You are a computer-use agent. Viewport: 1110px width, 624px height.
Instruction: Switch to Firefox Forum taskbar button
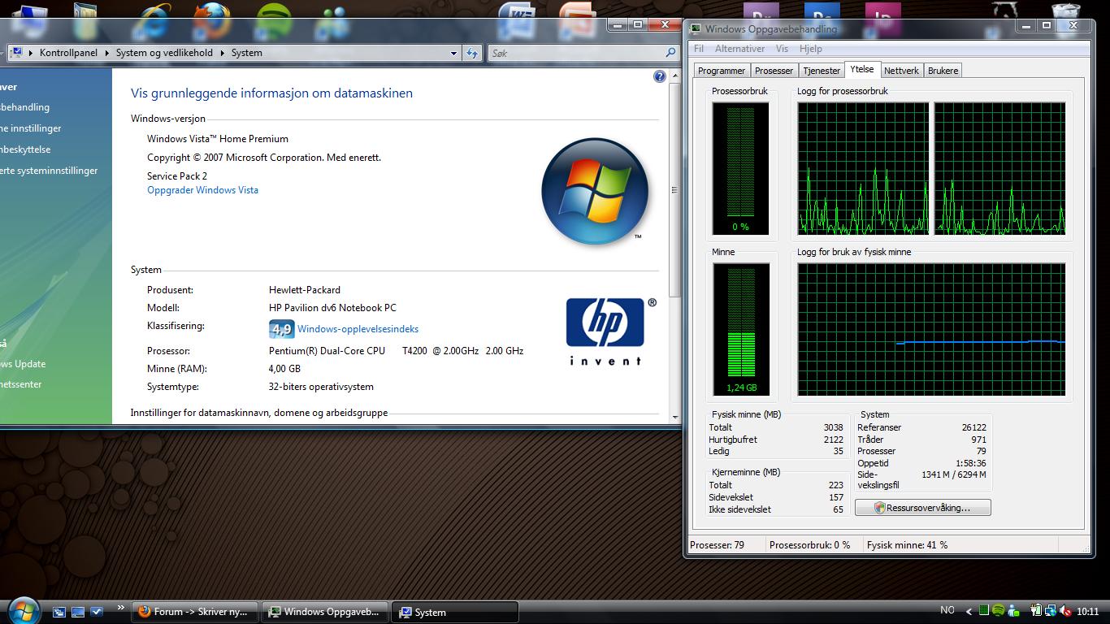pyautogui.click(x=195, y=612)
